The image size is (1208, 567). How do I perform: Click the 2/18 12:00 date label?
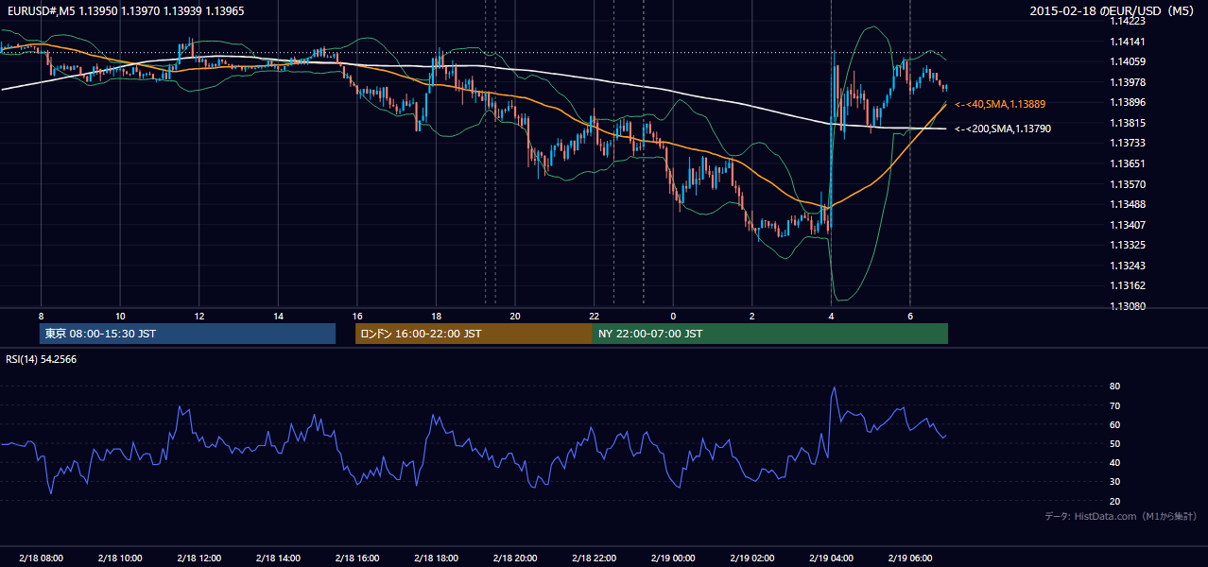point(198,558)
